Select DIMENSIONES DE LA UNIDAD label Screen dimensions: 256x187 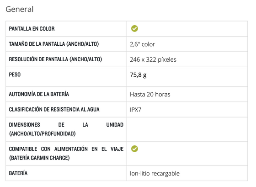coord(66,129)
